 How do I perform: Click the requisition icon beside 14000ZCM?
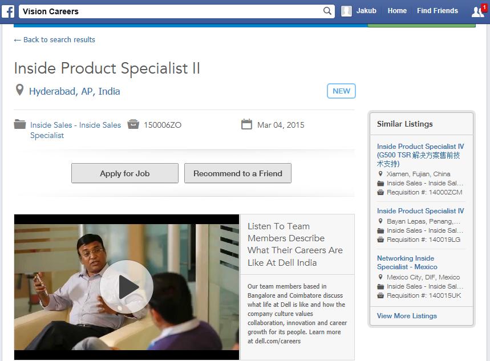pos(380,192)
